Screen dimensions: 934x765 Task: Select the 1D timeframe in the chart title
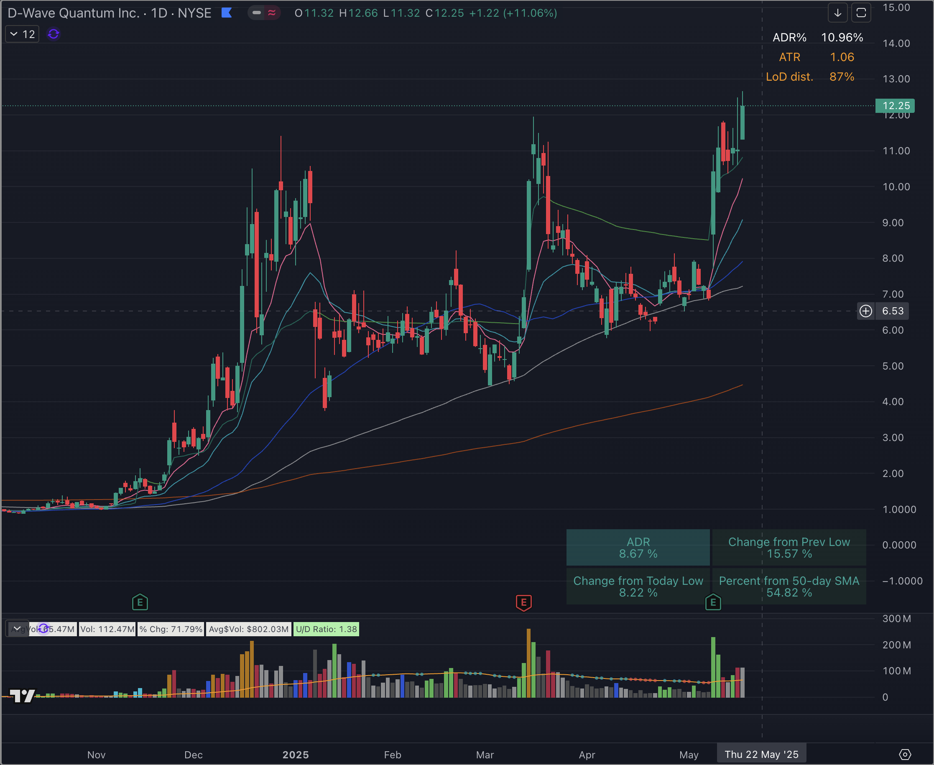coord(160,13)
